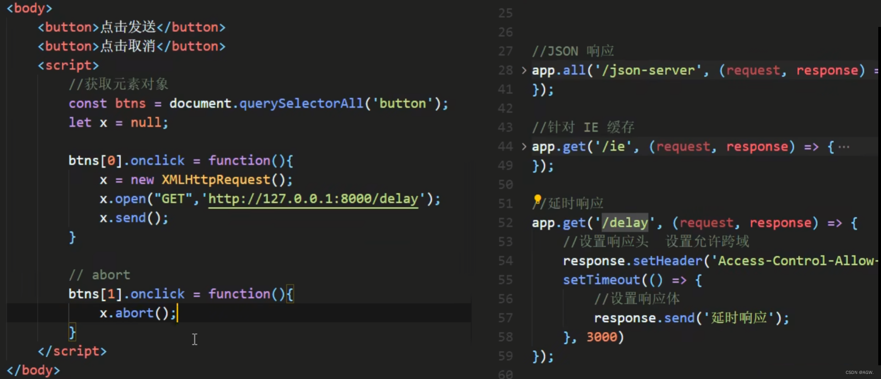
Task: Click the x.send(); statement
Action: tap(134, 218)
